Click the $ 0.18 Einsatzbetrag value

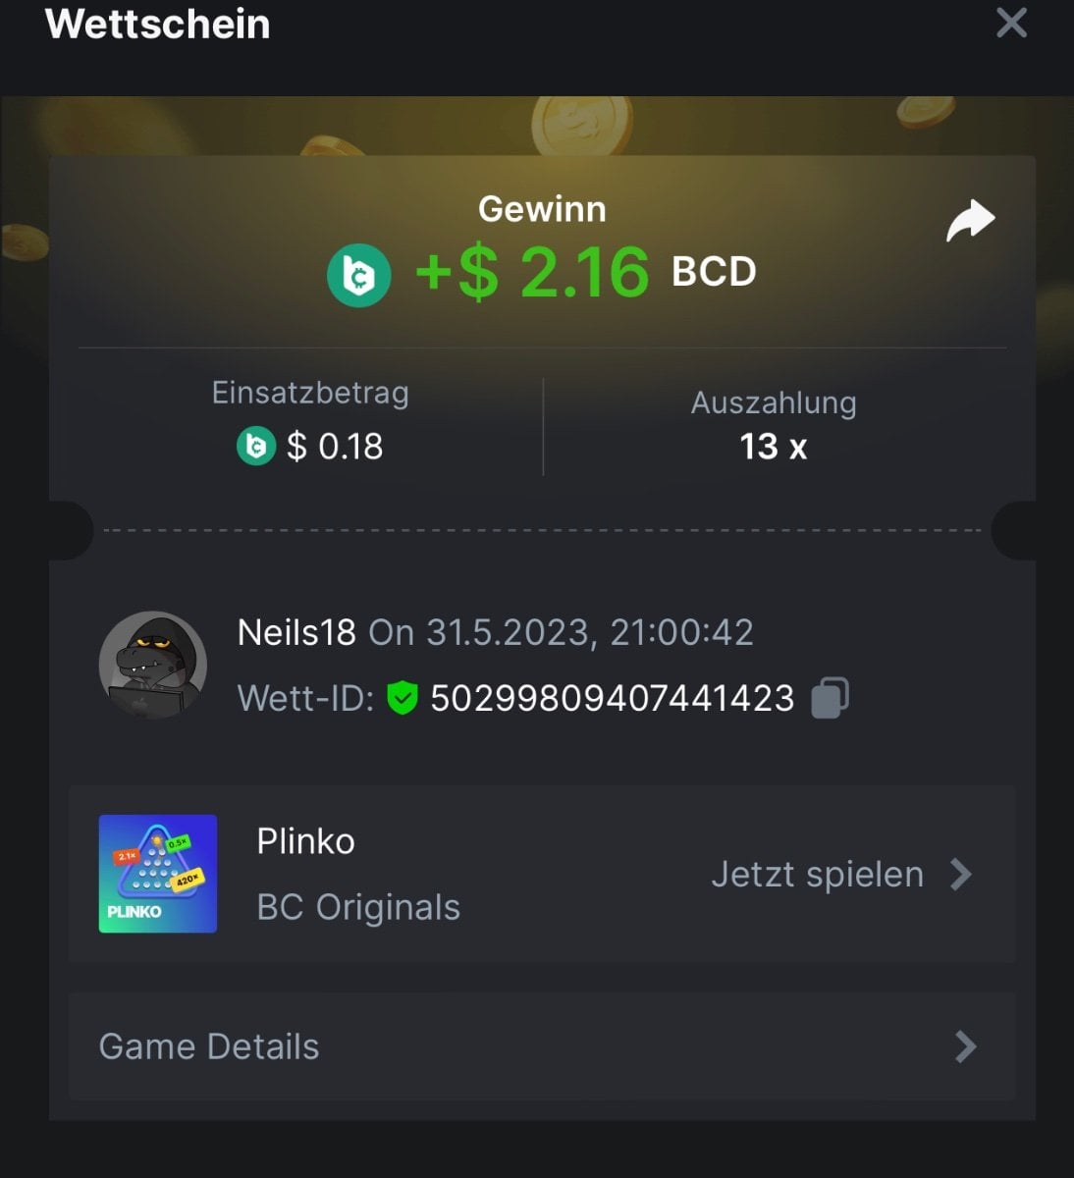(335, 447)
